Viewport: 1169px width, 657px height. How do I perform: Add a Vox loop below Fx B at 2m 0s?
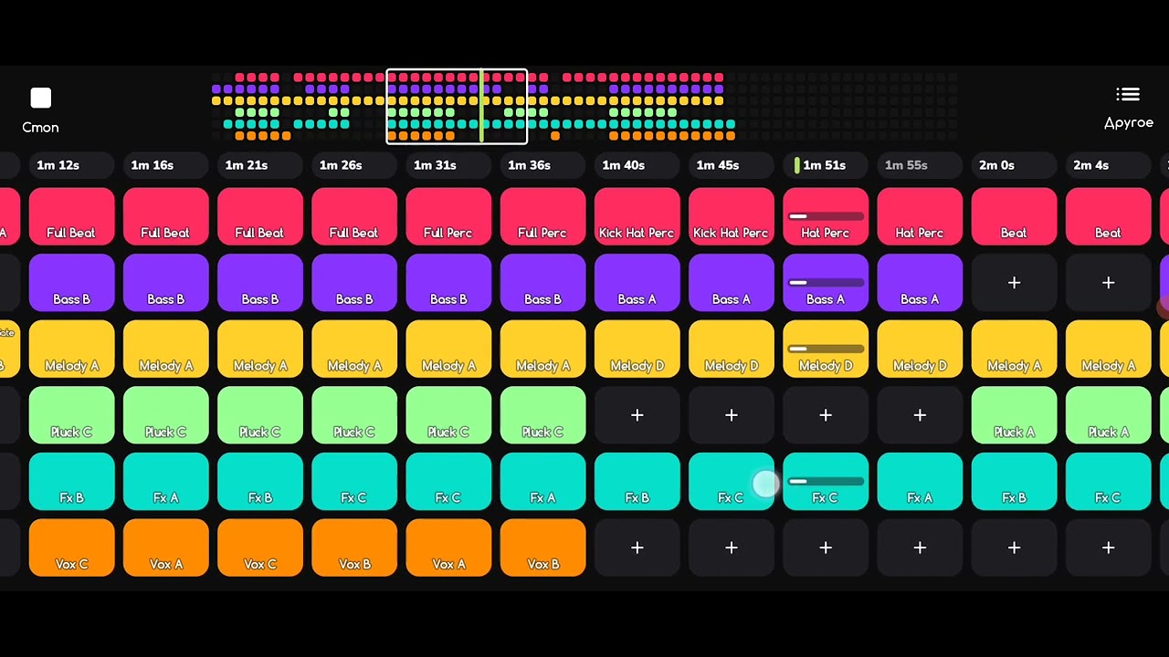1014,548
